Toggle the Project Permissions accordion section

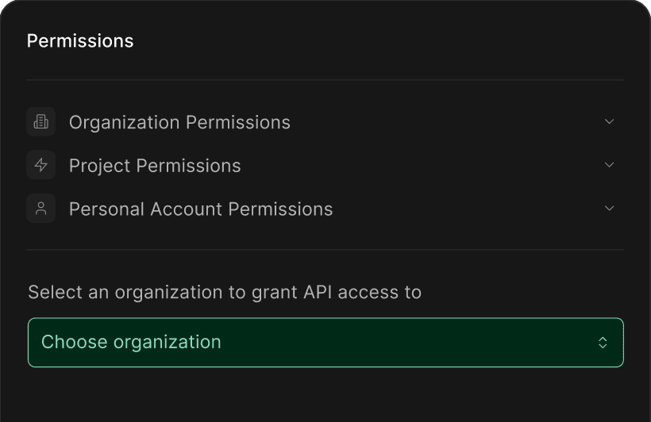(x=325, y=165)
